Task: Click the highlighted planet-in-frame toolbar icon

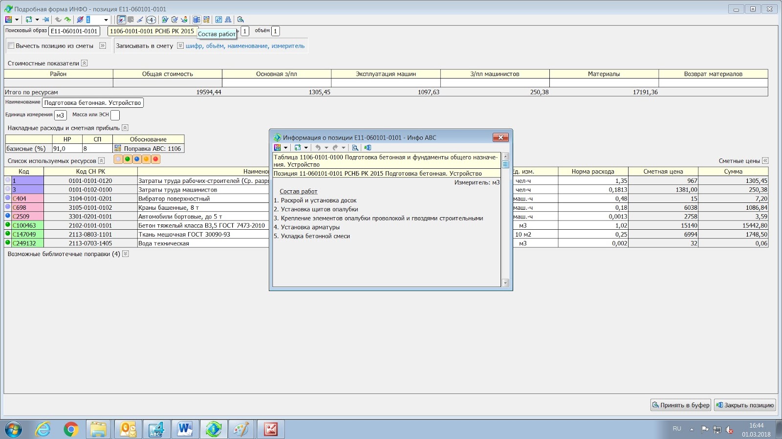Action: click(122, 20)
